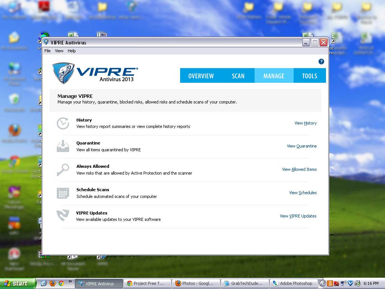Launch Firefox from the Quick Launch bar
The width and height of the screenshot is (385, 289).
[x=52, y=283]
